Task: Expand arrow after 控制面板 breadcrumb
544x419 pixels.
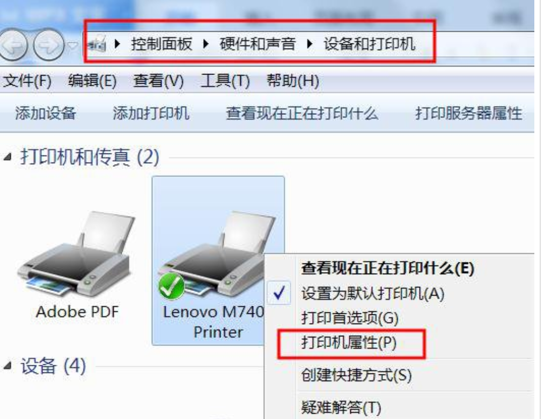Action: (205, 44)
